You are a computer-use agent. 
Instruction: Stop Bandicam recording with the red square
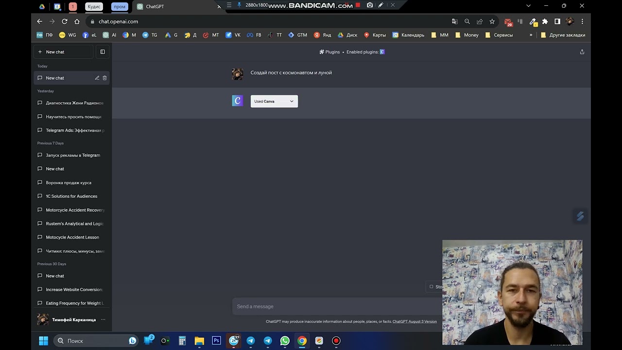click(x=358, y=5)
